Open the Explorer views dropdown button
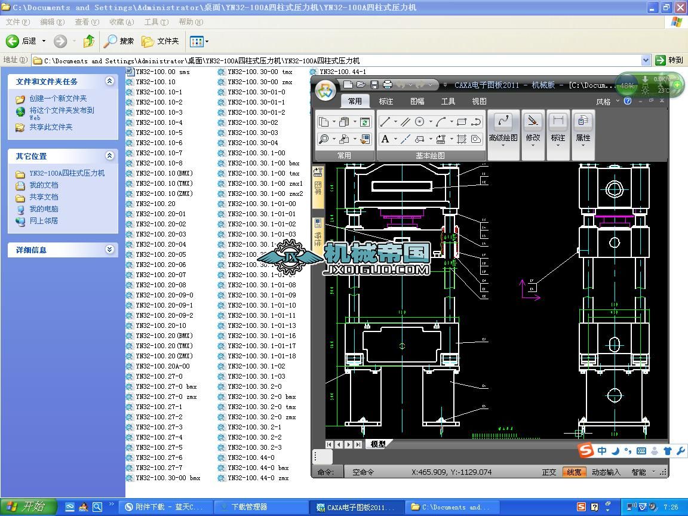 click(199, 41)
